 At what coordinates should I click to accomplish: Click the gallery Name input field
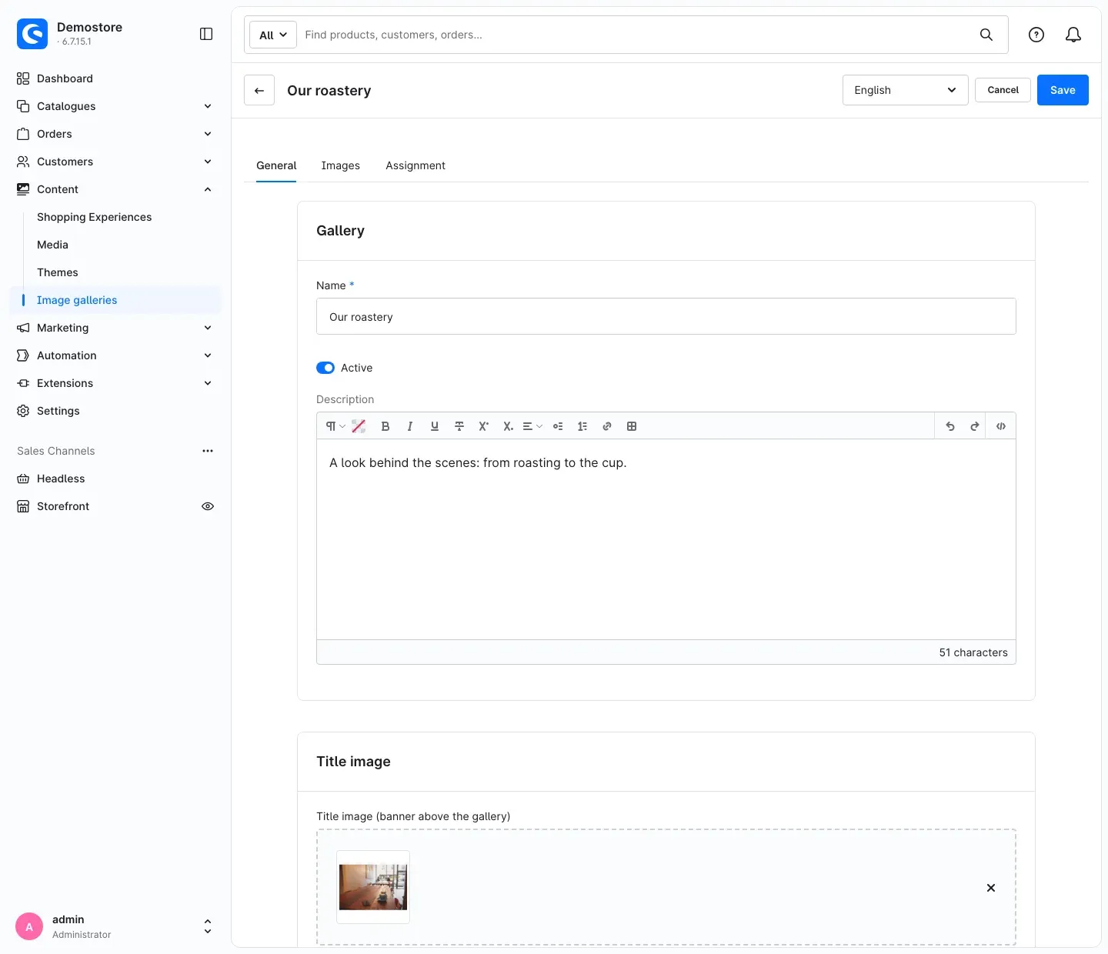pos(666,316)
